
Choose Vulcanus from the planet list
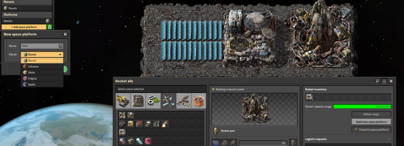coord(42,67)
